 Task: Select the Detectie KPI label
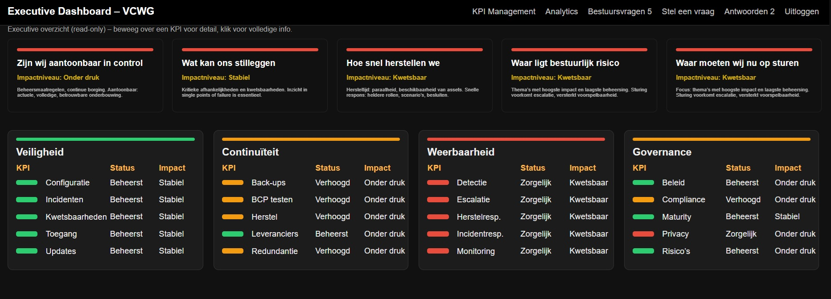(472, 183)
